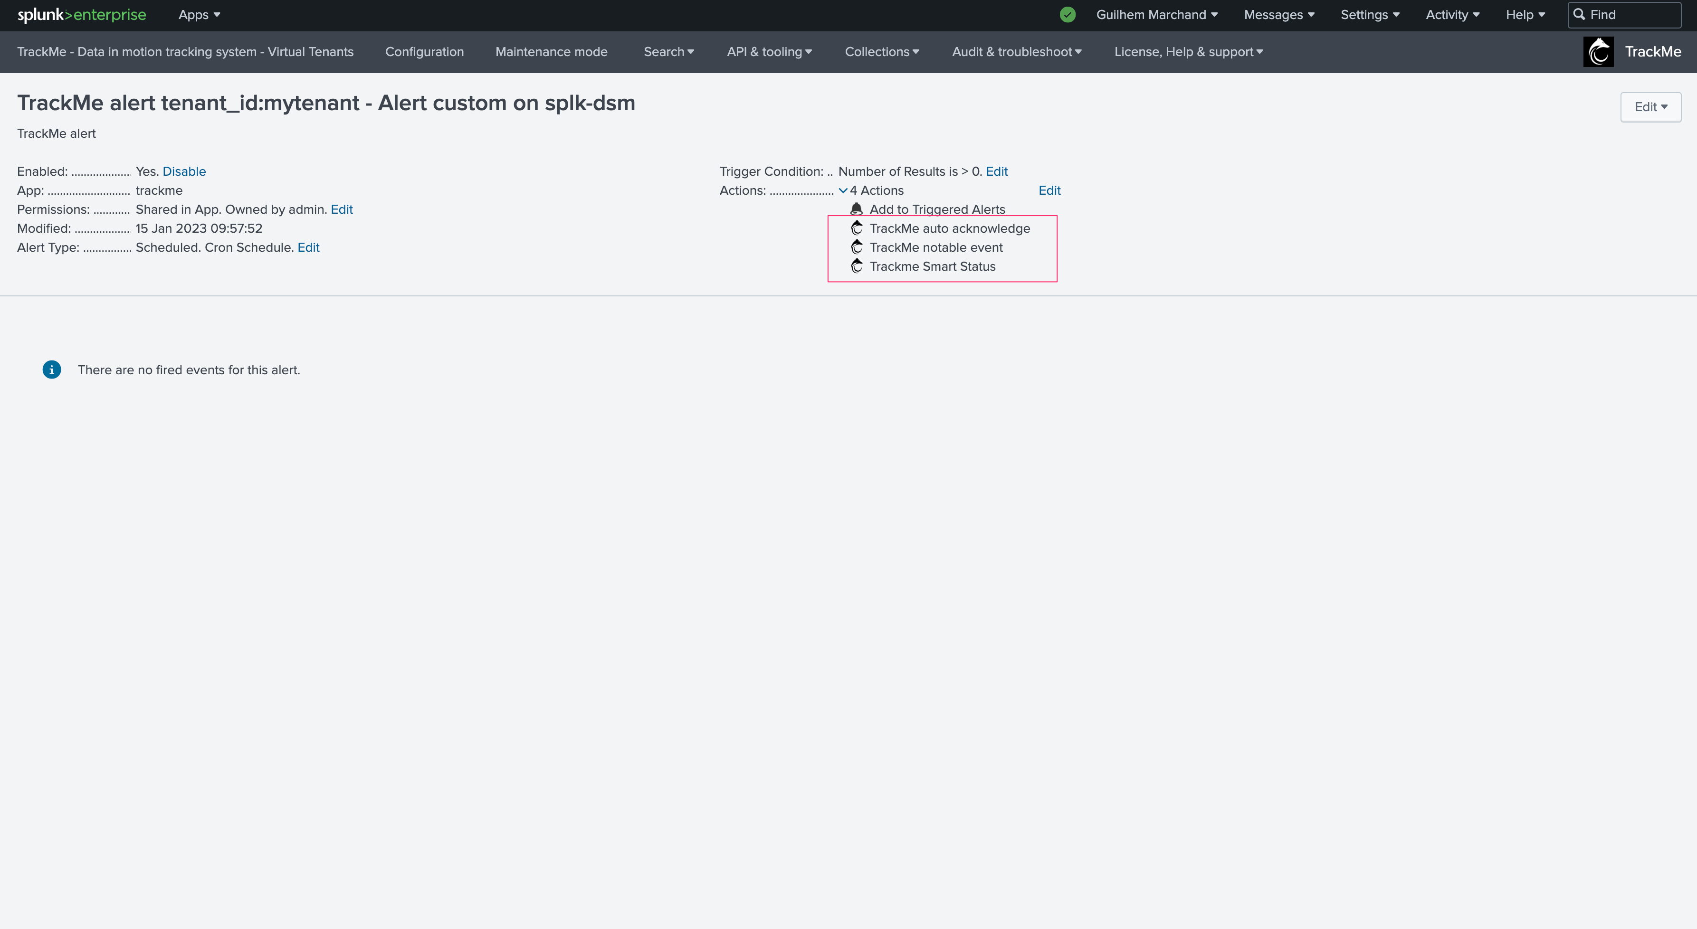This screenshot has width=1697, height=929.
Task: Edit the Trigger Condition
Action: click(x=996, y=171)
